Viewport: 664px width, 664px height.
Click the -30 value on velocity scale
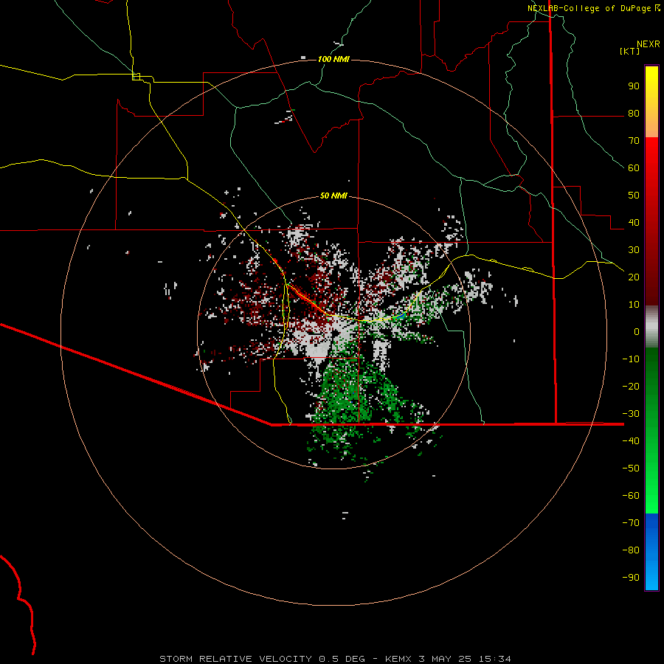tap(631, 414)
